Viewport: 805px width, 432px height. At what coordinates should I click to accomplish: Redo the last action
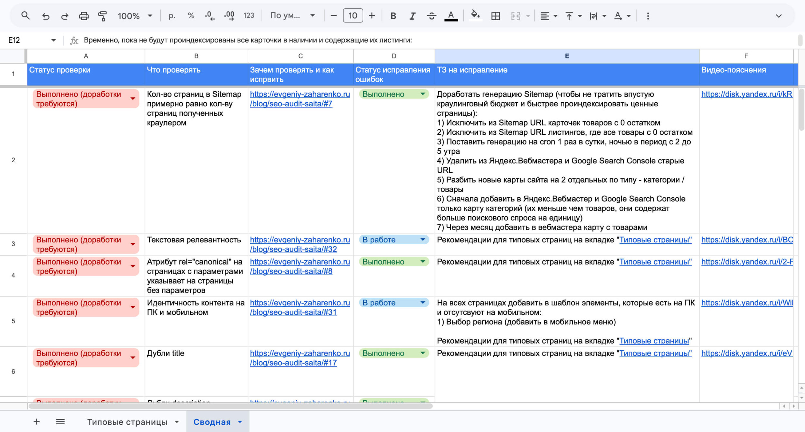point(65,16)
